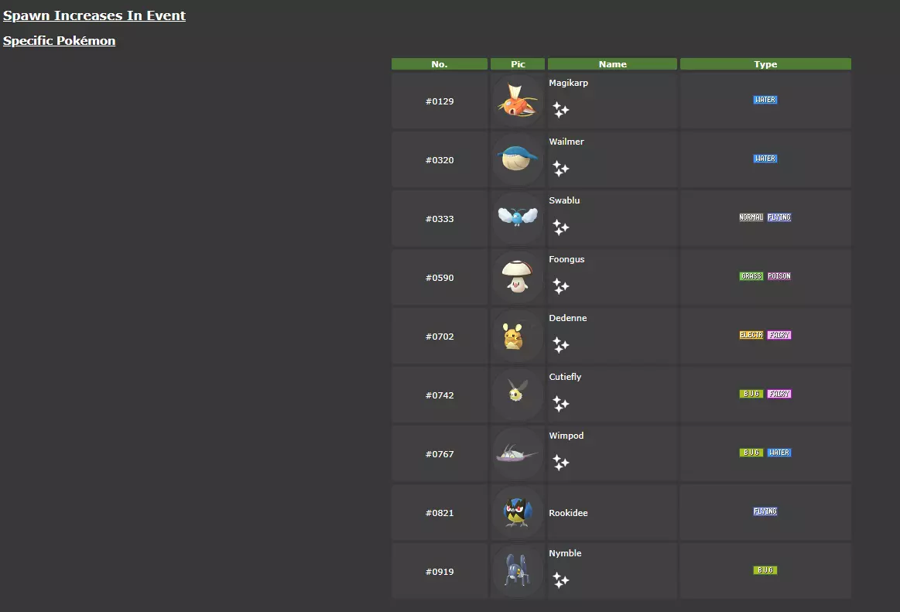Screen dimensions: 900x612
Task: Click the Spawn Increases In Event heading
Action: [x=94, y=15]
